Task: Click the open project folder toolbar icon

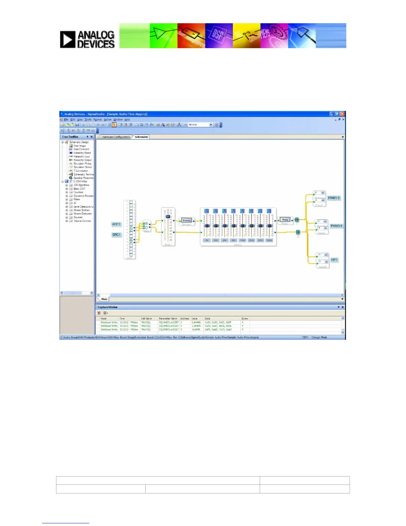Action: click(x=67, y=125)
